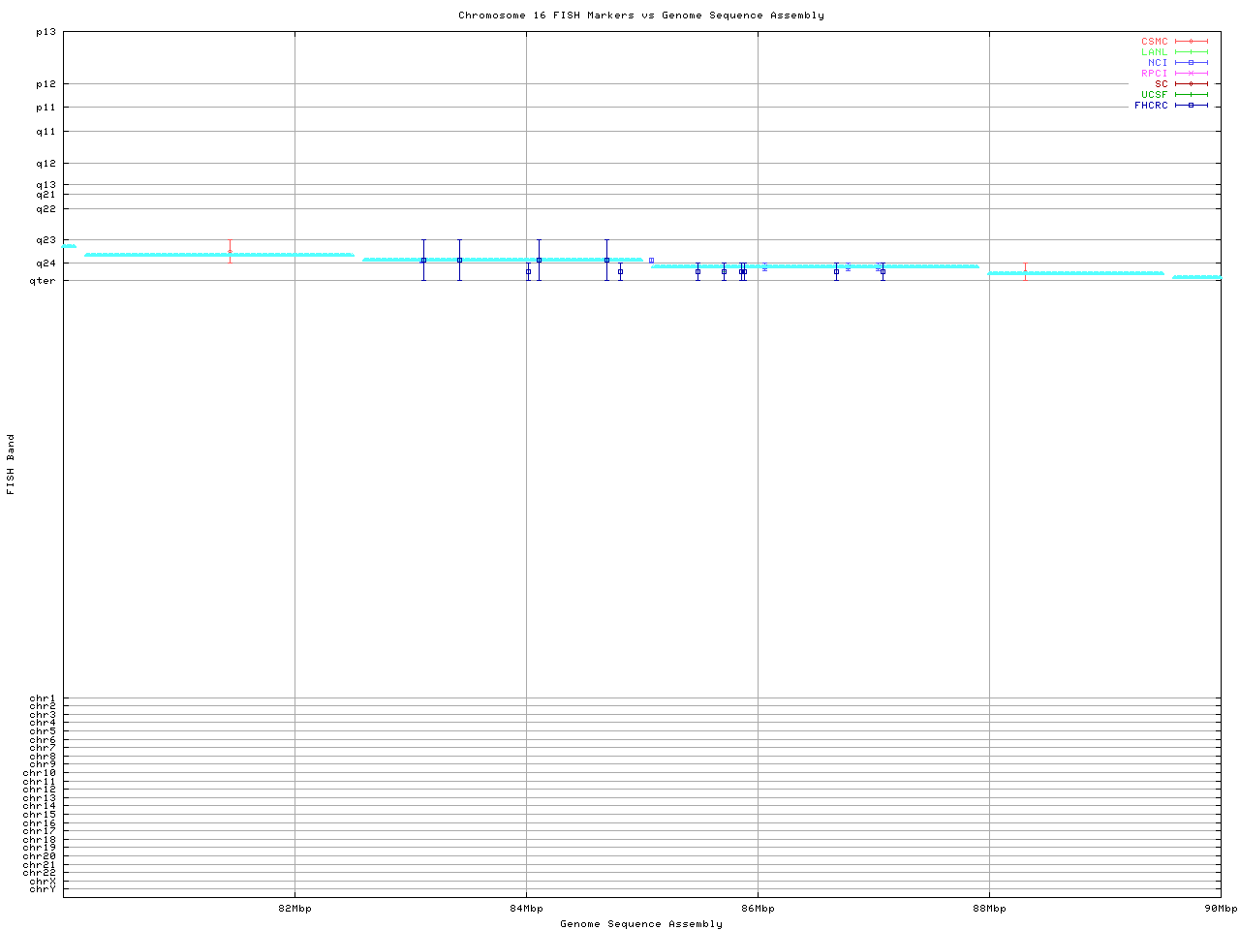Click the qter band label
The image size is (1240, 930).
pyautogui.click(x=44, y=281)
